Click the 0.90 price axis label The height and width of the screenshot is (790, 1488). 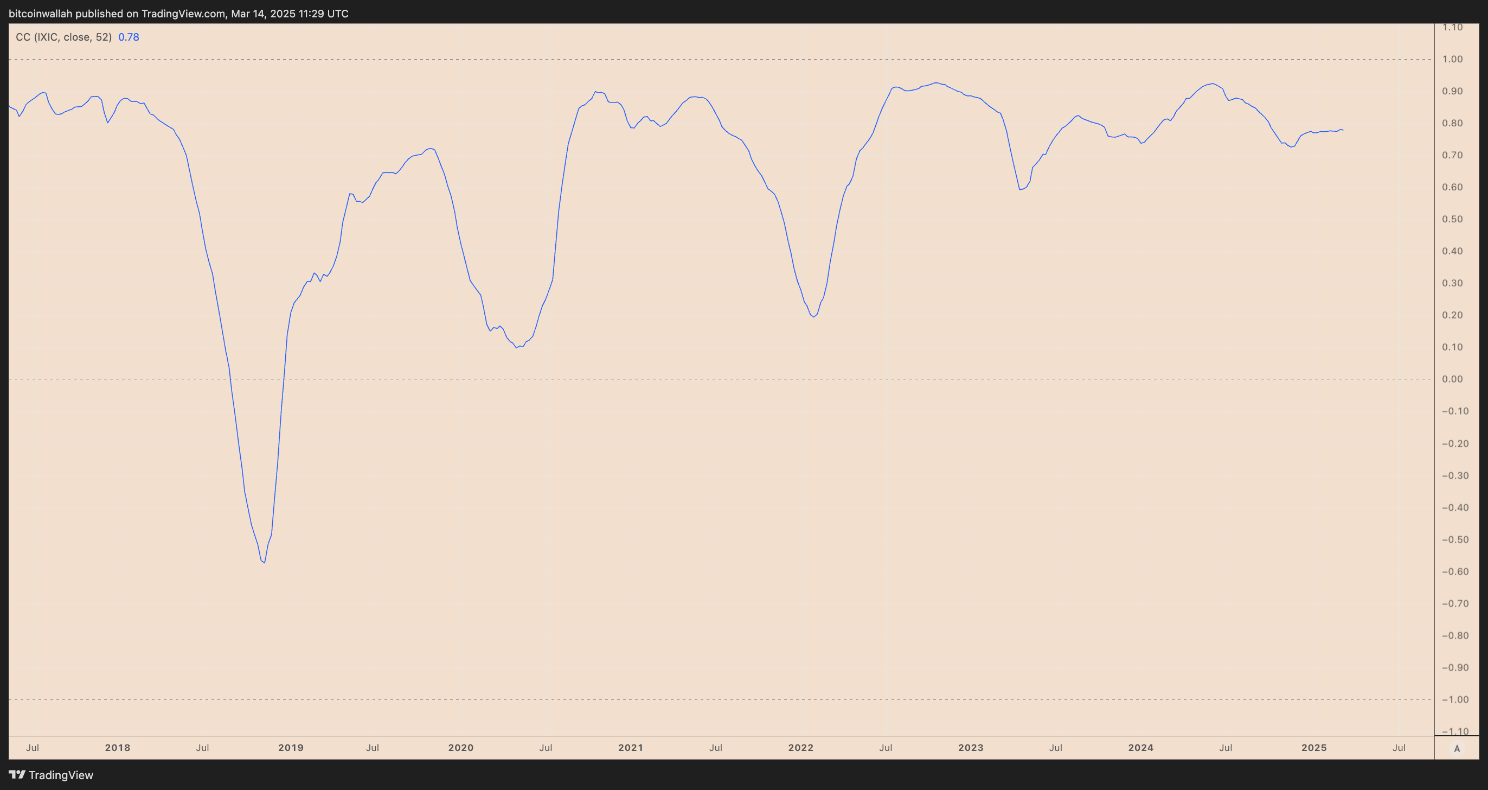point(1452,91)
